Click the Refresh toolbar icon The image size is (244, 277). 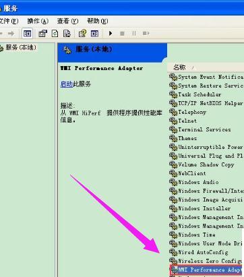pos(55,34)
